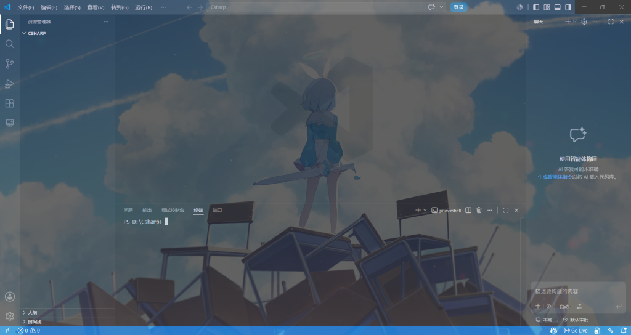Open the 自动 model picker
The height and width of the screenshot is (335, 631).
[564, 307]
